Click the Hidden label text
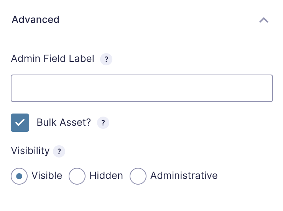Viewport: 283px width, 211px height. click(x=106, y=175)
